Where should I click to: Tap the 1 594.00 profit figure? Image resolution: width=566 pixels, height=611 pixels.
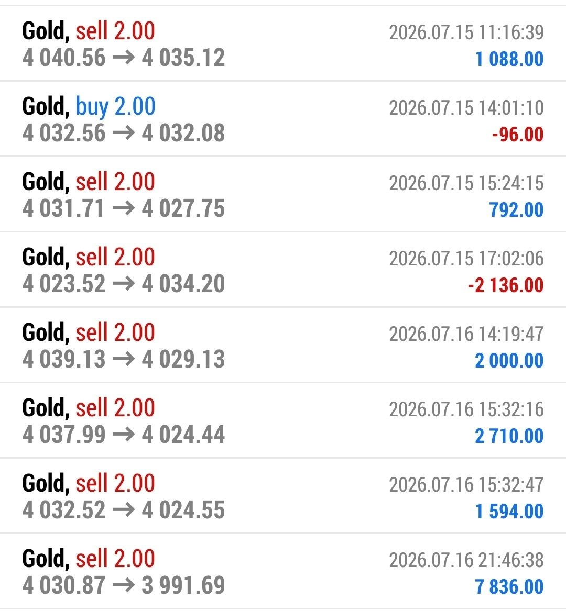point(509,511)
